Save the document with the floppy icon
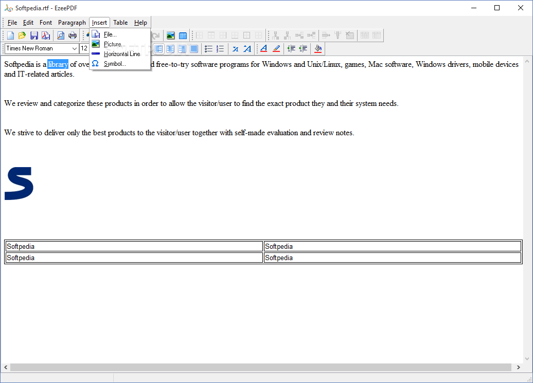 coord(34,35)
